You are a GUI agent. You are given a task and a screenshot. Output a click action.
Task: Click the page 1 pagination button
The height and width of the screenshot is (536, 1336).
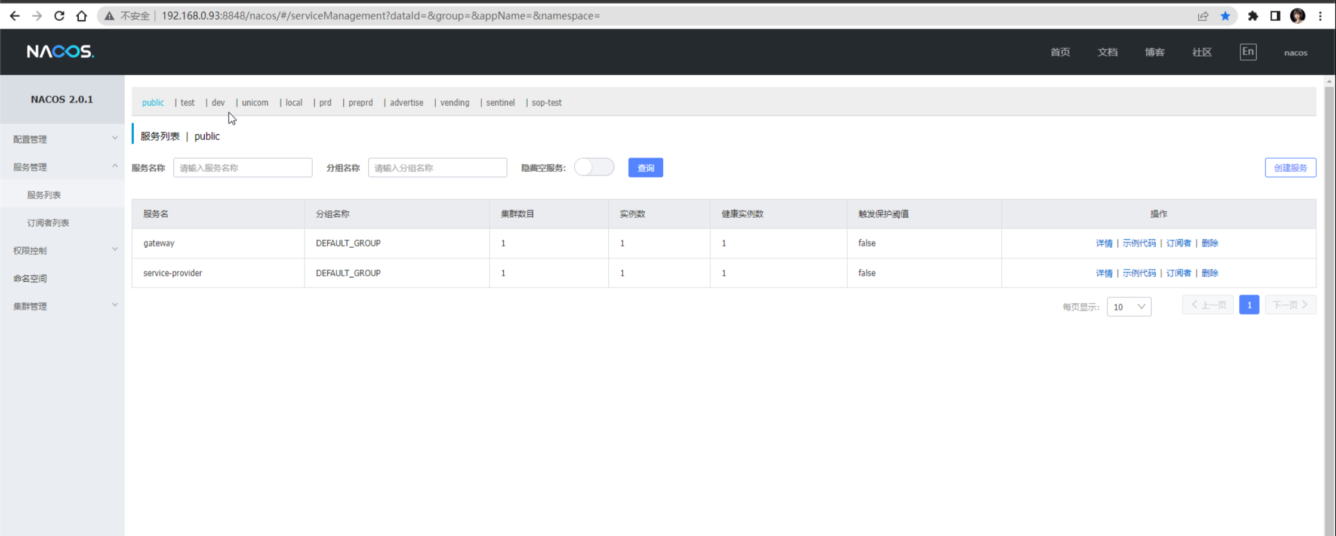(1249, 305)
